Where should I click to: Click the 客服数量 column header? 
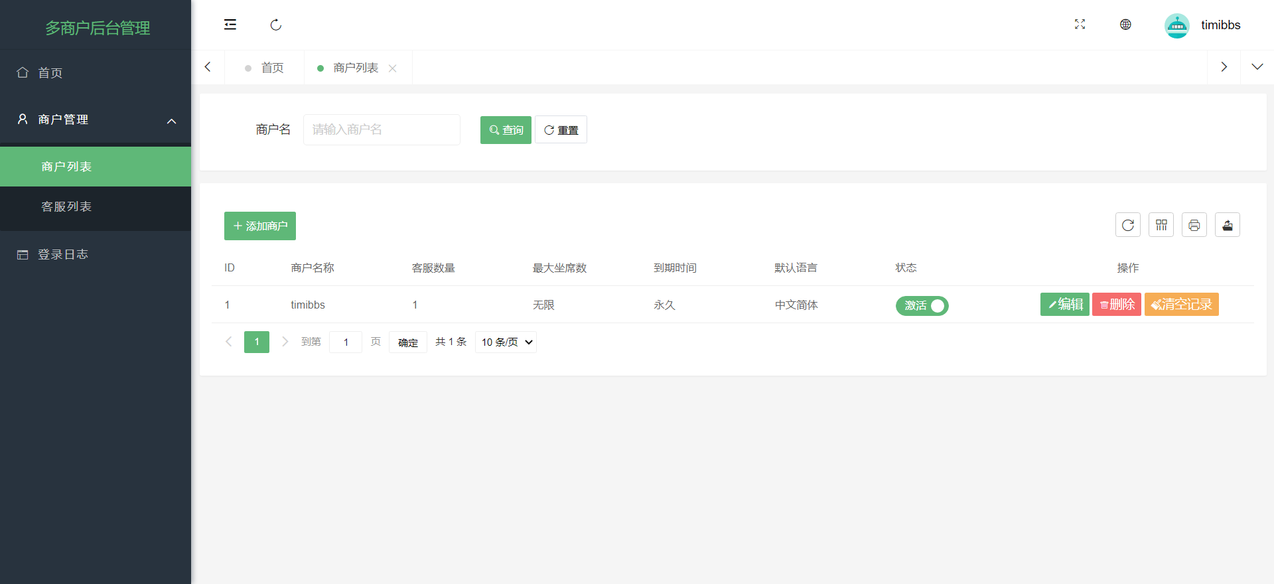coord(433,268)
